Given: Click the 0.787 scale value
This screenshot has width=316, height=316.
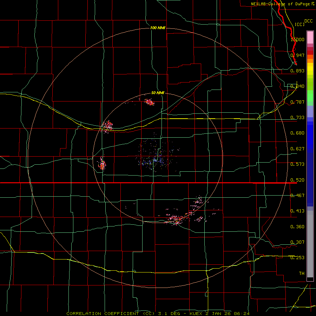Looking at the screenshot, I should pos(297,102).
